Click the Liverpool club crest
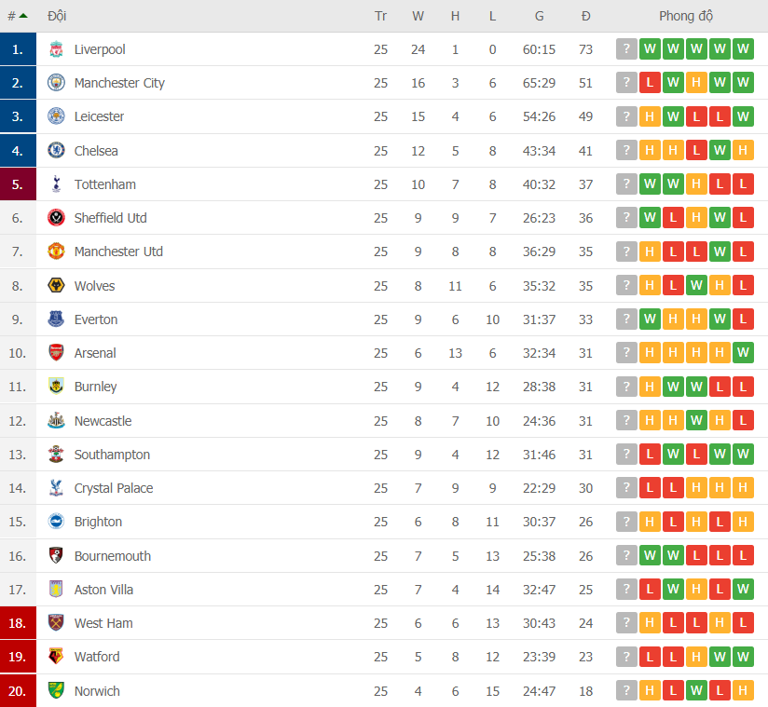Viewport: 768px width, 707px height. coord(56,49)
